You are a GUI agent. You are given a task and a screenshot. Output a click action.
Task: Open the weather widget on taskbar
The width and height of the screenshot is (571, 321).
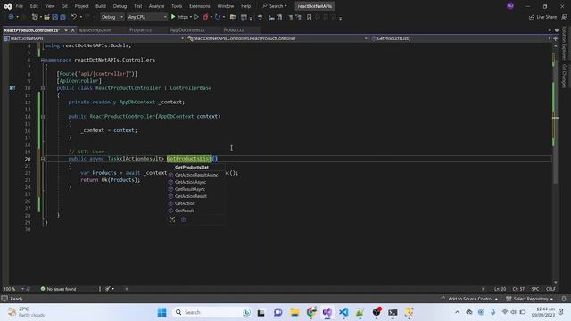tap(26, 312)
